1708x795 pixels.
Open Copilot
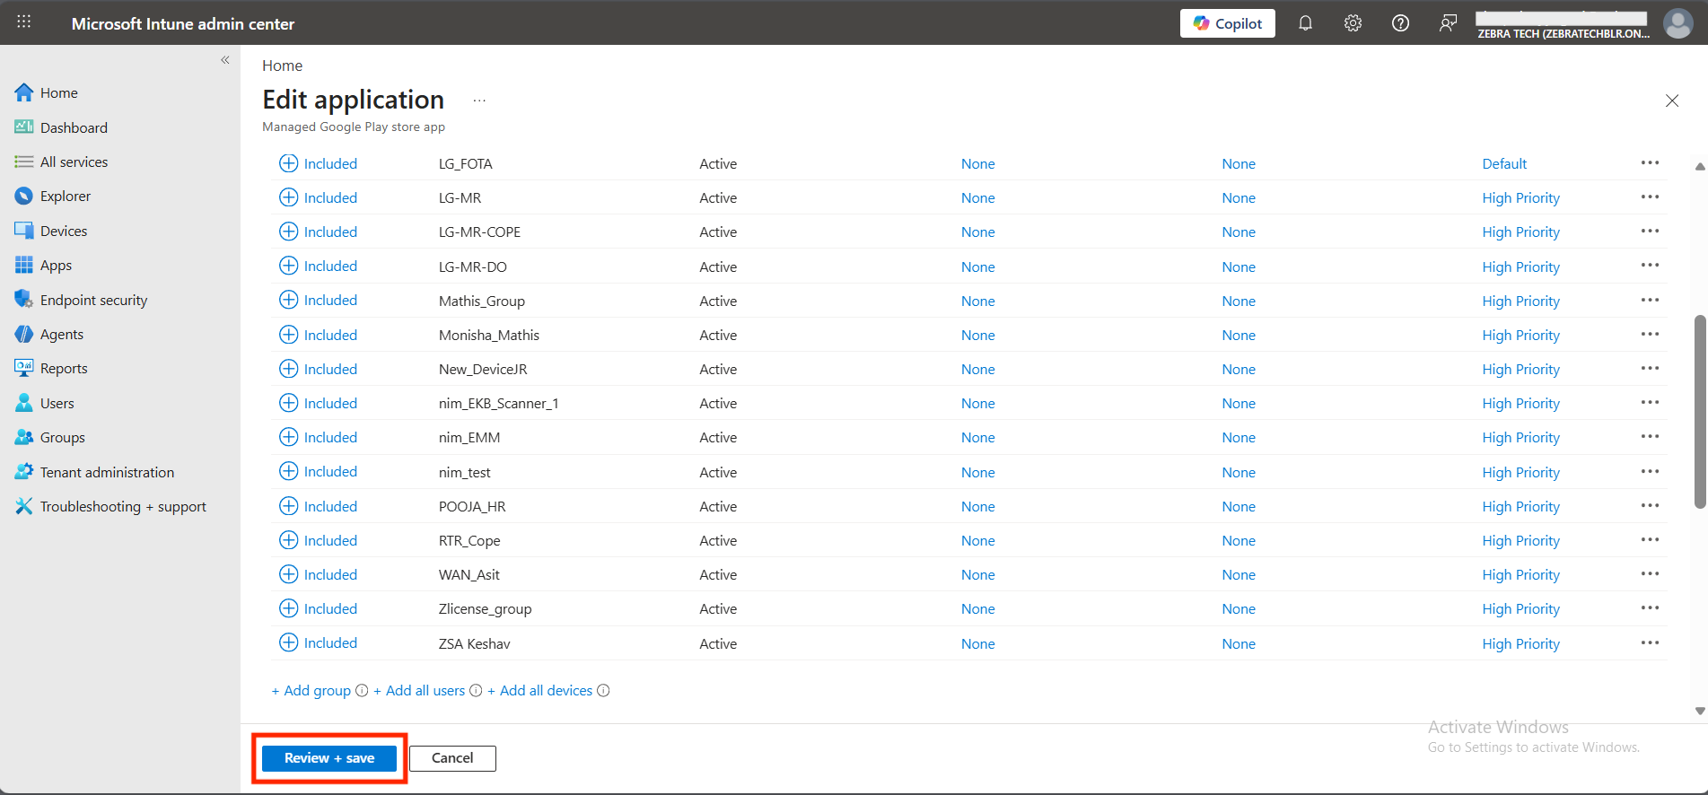tap(1227, 23)
